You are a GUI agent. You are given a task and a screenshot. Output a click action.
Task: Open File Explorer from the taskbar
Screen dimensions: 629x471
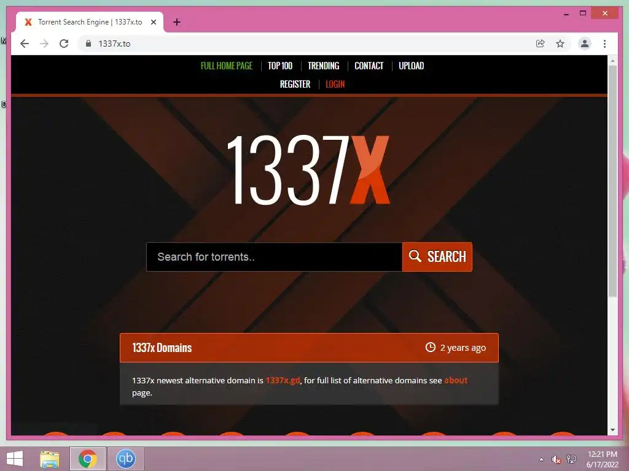(49, 459)
